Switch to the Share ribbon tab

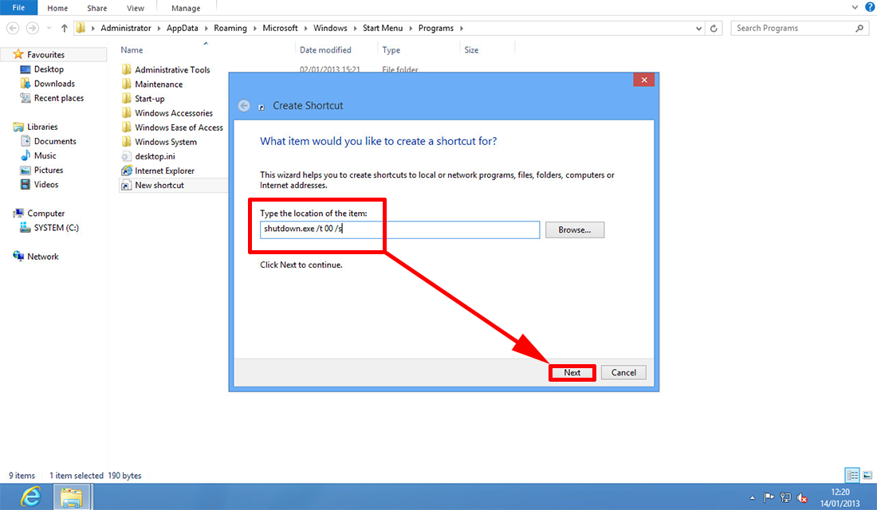96,9
